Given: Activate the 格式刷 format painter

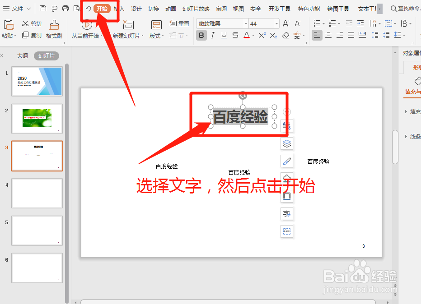Looking at the screenshot, I should (x=54, y=29).
